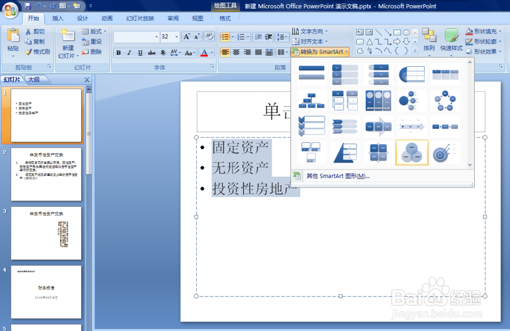Open the 幻灯片放映 ribbon tab
The image size is (510, 331).
140,18
